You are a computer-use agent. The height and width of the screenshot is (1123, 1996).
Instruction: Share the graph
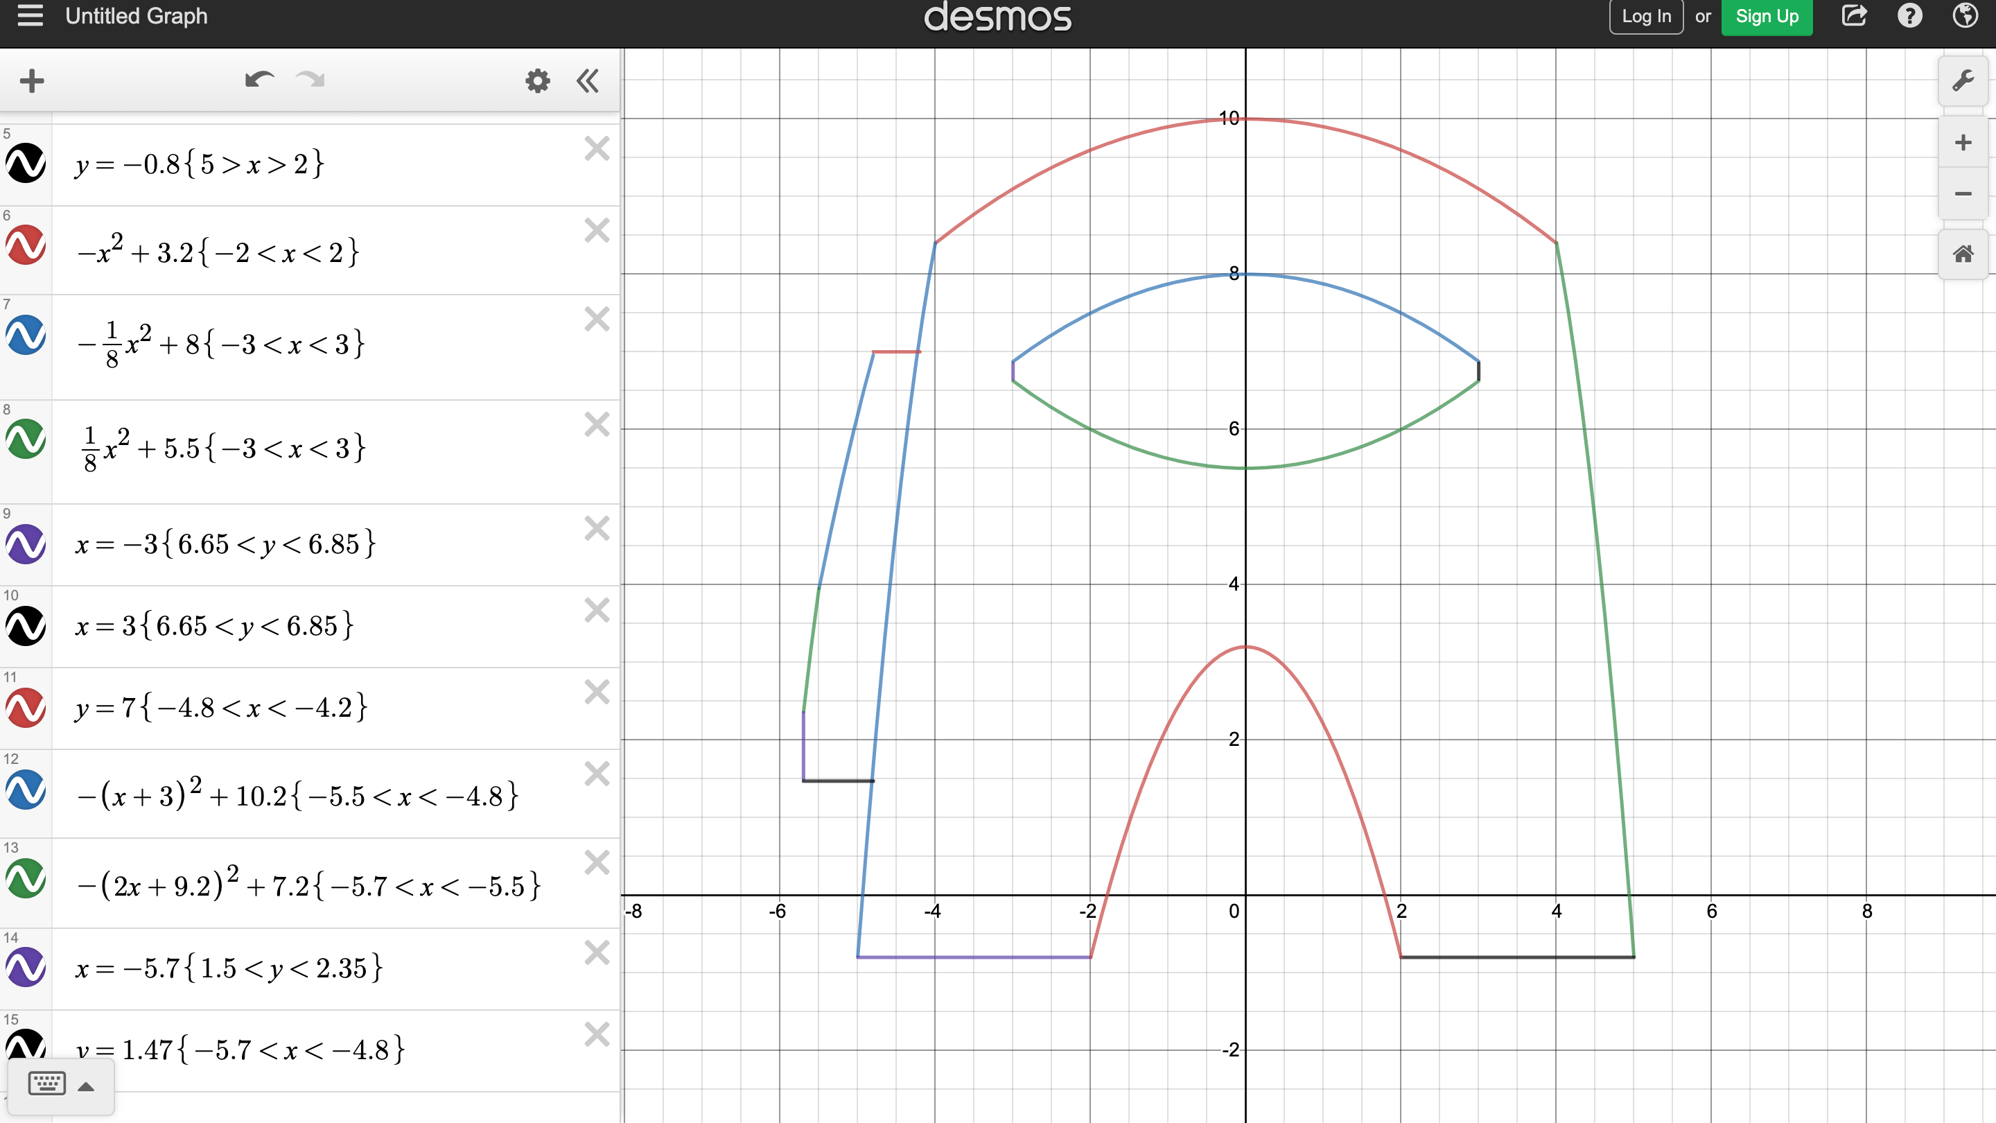coord(1854,15)
